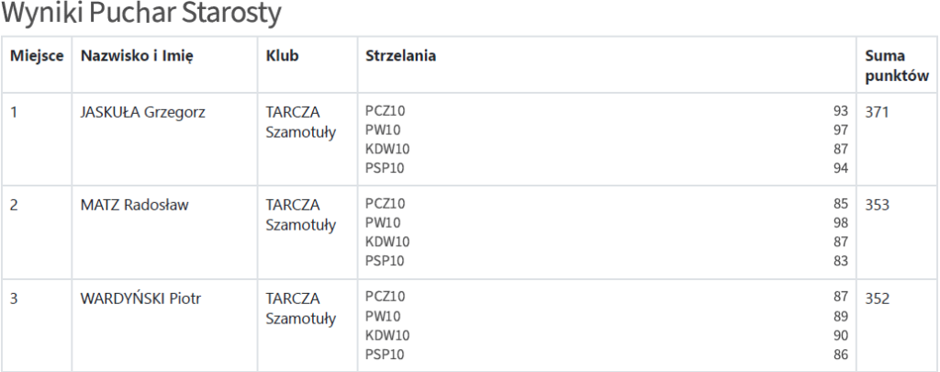Select the name JASKUŁA Grzegorz
The width and height of the screenshot is (940, 372).
(142, 112)
